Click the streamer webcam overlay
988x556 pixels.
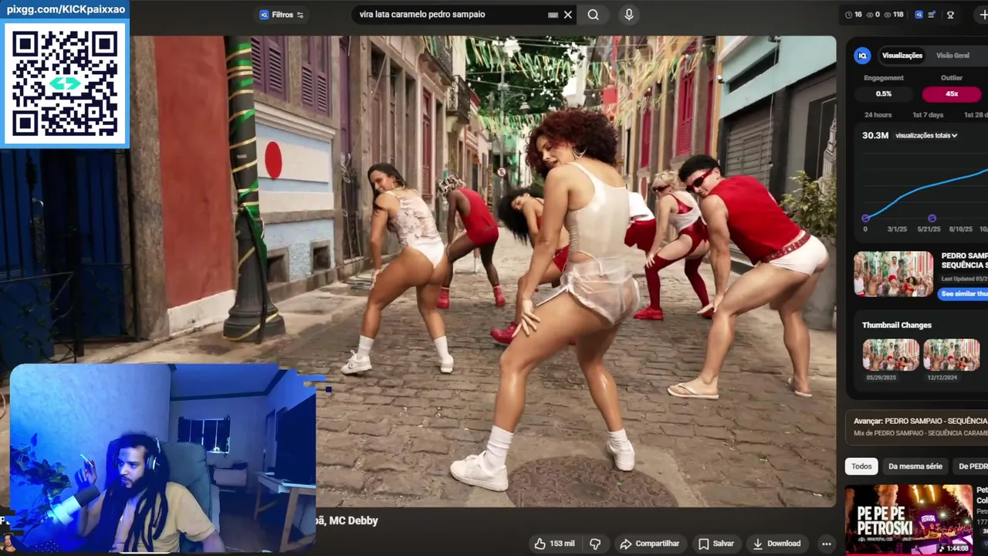(162, 458)
